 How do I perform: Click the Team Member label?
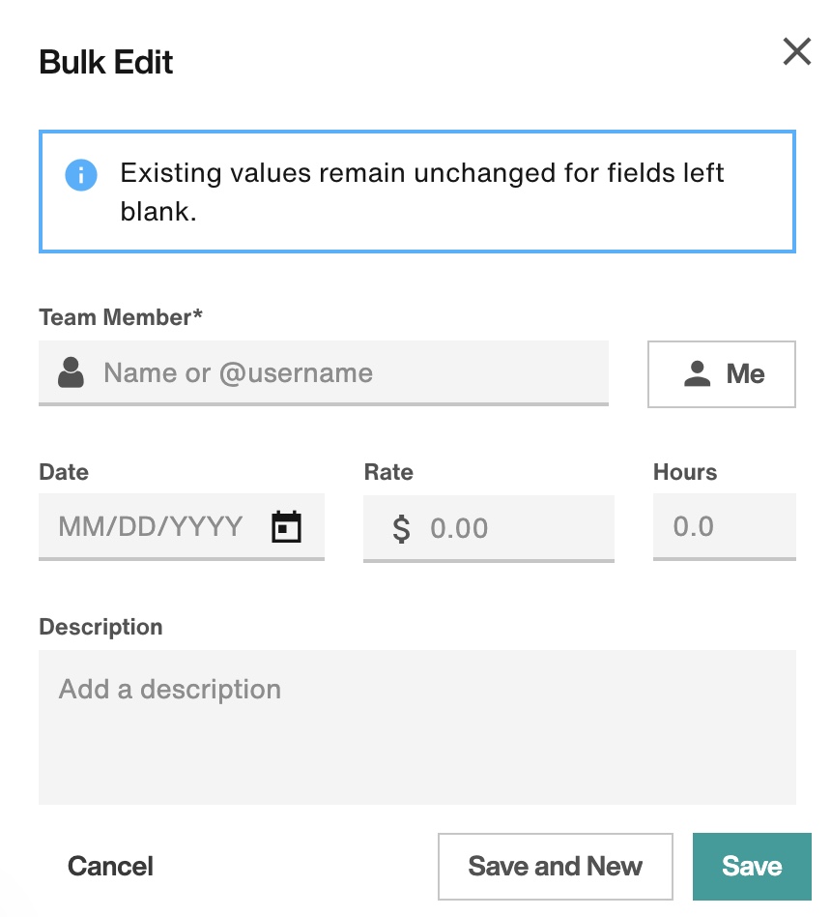tap(121, 317)
